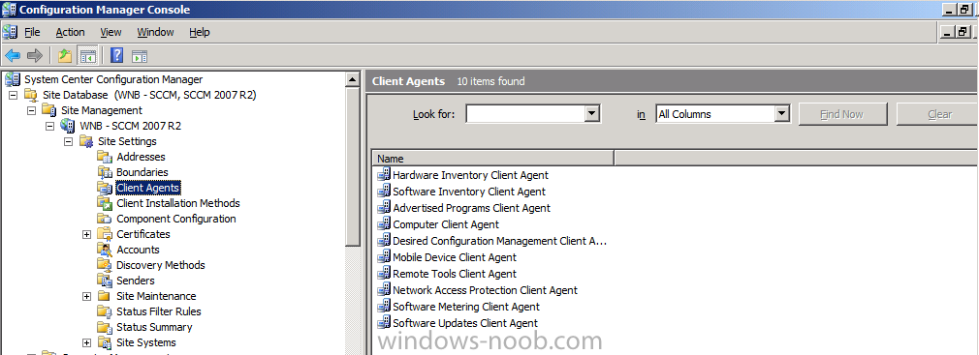Screen dimensions: 979x355
Task: Click the Mobile Device Client Agent icon
Action: click(383, 257)
